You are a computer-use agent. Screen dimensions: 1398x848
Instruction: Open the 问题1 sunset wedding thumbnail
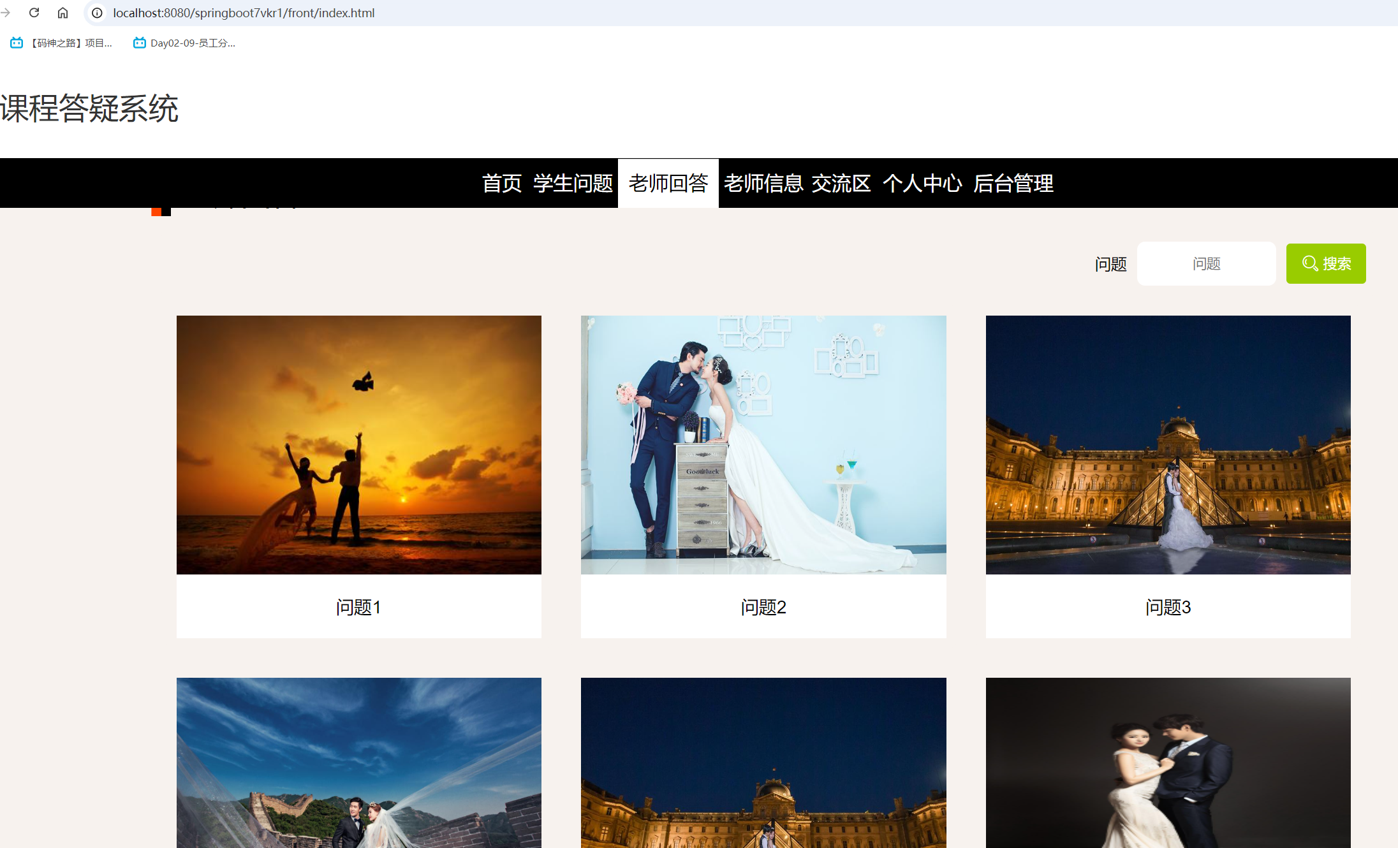(x=358, y=444)
